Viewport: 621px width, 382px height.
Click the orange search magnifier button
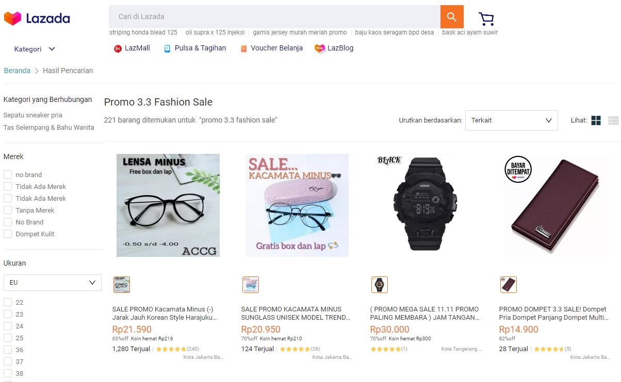coord(451,16)
